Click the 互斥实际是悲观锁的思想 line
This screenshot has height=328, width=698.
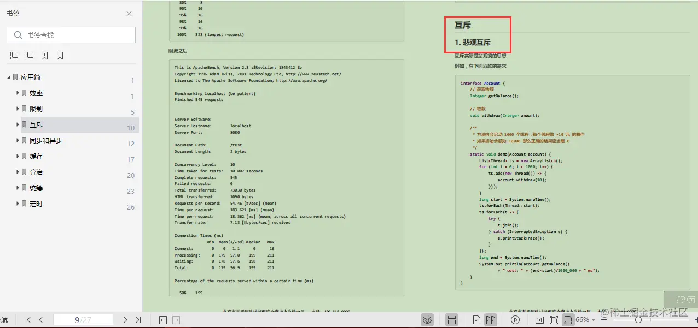[480, 56]
